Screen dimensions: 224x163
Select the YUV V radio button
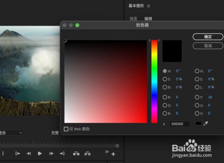pyautogui.click(x=197, y=114)
